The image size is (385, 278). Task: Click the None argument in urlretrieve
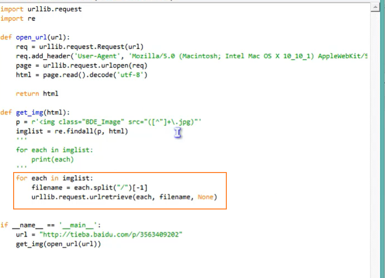[x=205, y=197]
